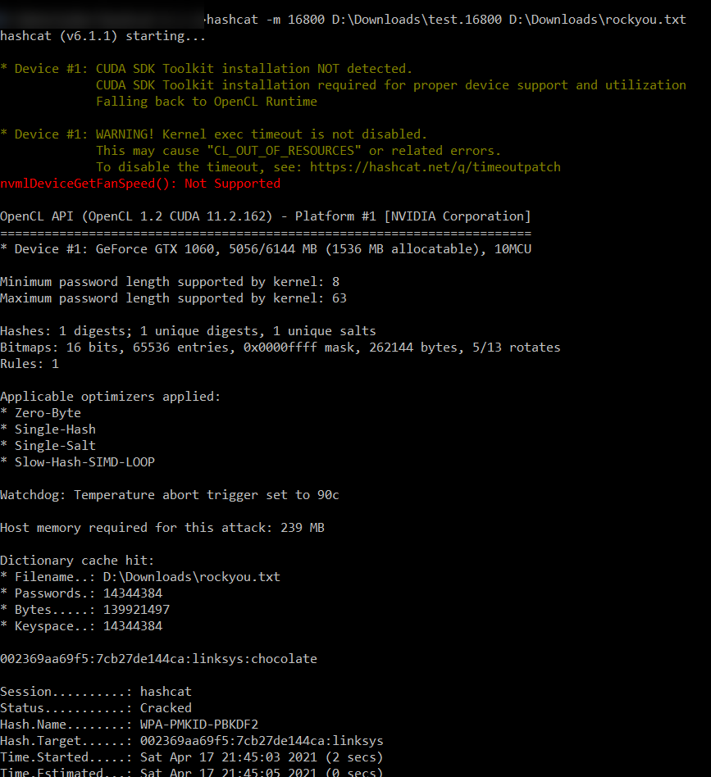Click the 'CL_OUT_OF_RESOURCES' warning line
The image size is (711, 777).
pyautogui.click(x=299, y=151)
